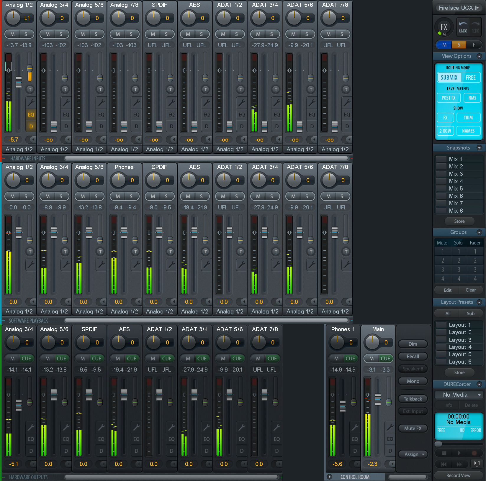The height and width of the screenshot is (481, 486).
Task: Click the T trim button on Analog 1/2 input
Action: 30,89
